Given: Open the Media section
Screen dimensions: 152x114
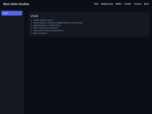Looking at the screenshot, I should tap(118, 4).
